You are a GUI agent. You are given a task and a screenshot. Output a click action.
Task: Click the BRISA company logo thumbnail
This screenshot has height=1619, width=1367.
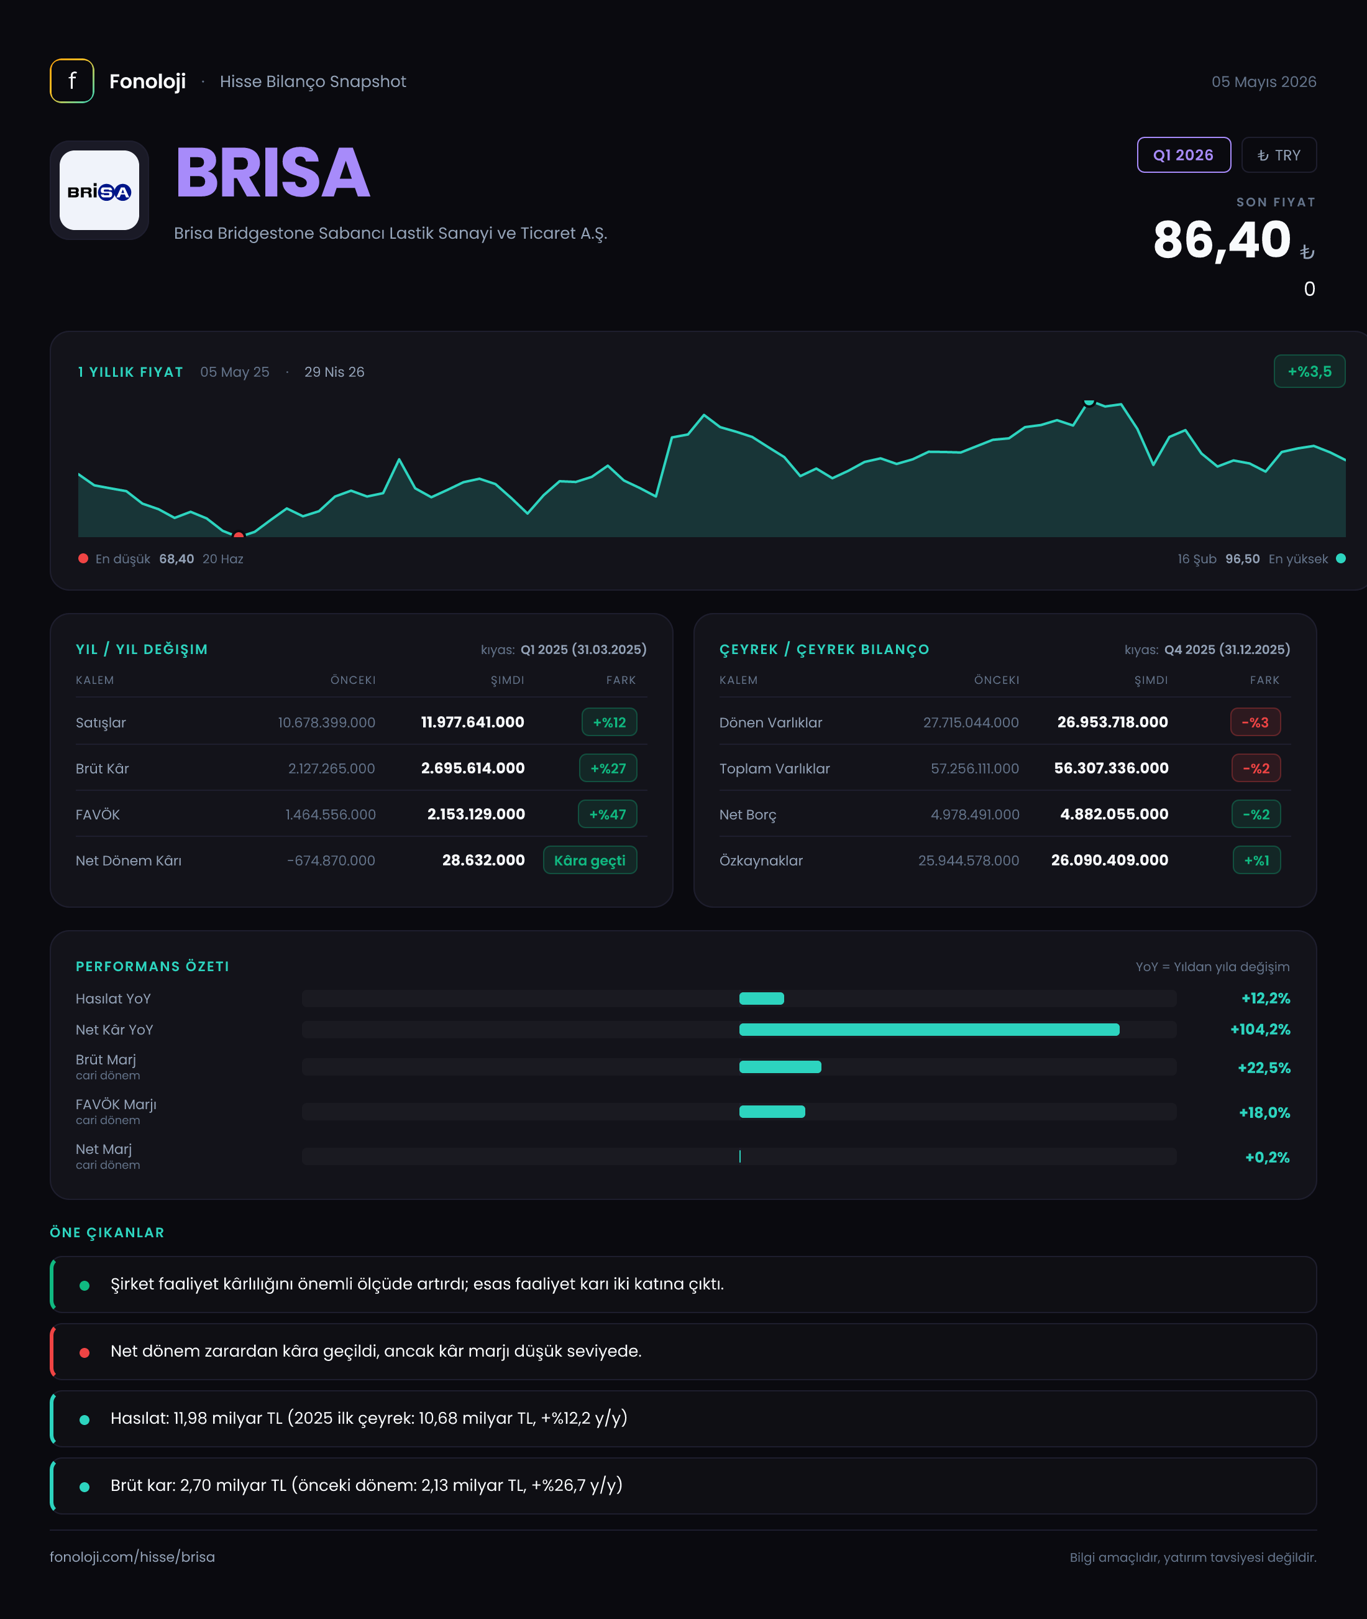point(99,190)
